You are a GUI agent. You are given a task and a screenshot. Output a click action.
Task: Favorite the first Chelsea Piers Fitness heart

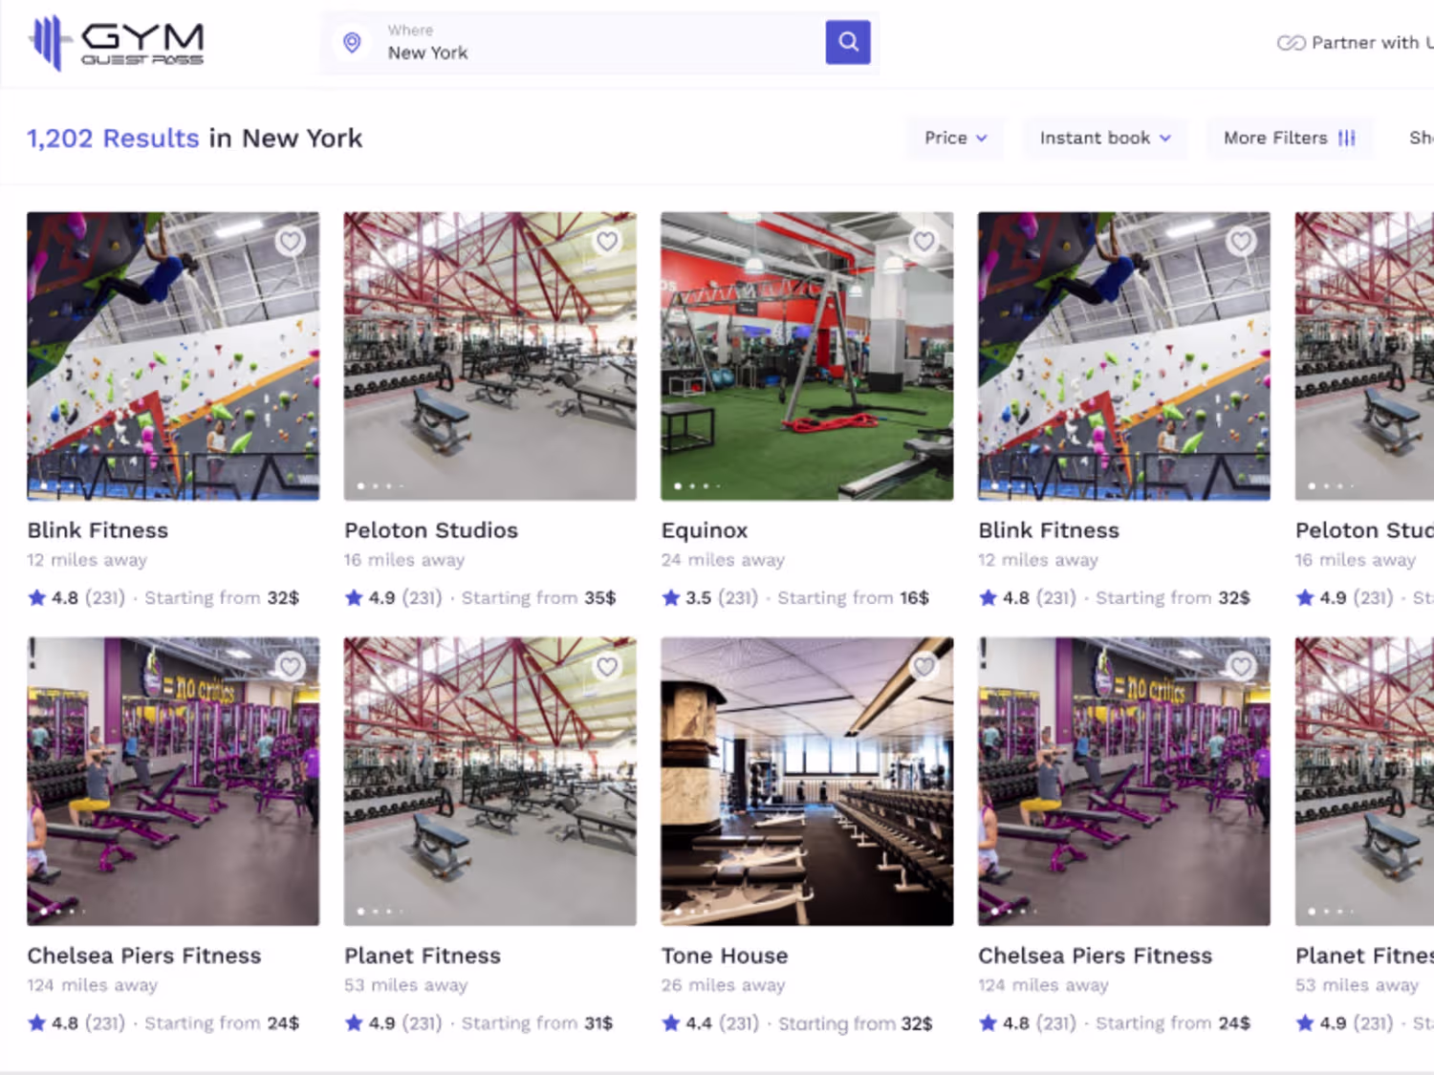pyautogui.click(x=291, y=666)
